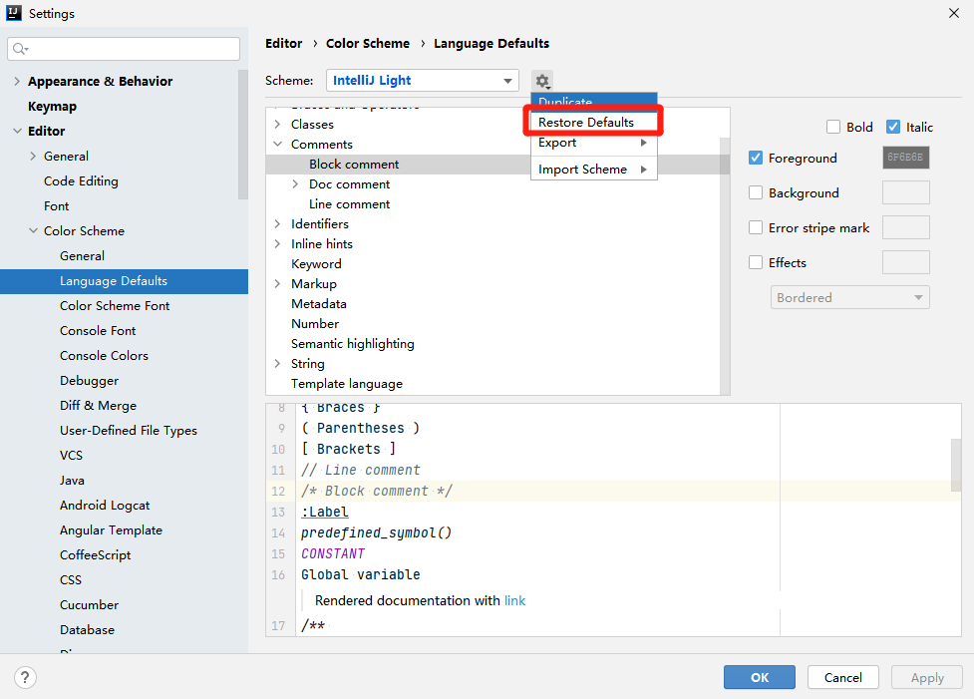This screenshot has width=974, height=699.
Task: Toggle the Bold checkbox
Action: pos(833,127)
